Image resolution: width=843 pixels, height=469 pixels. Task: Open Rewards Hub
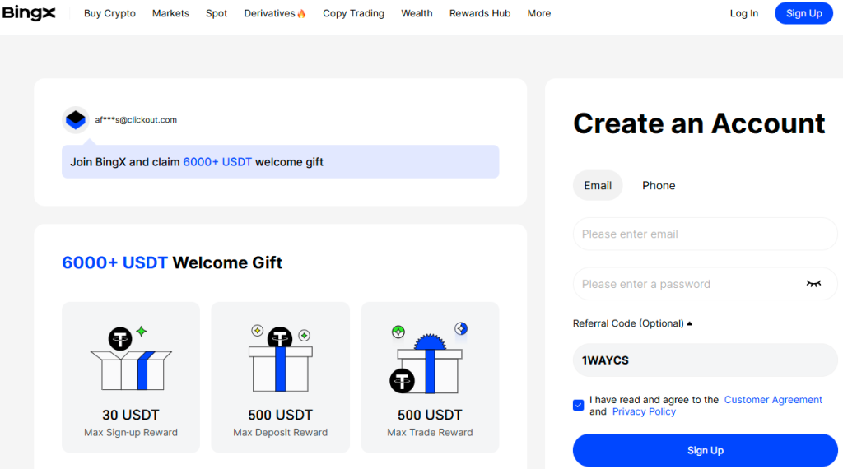[480, 13]
